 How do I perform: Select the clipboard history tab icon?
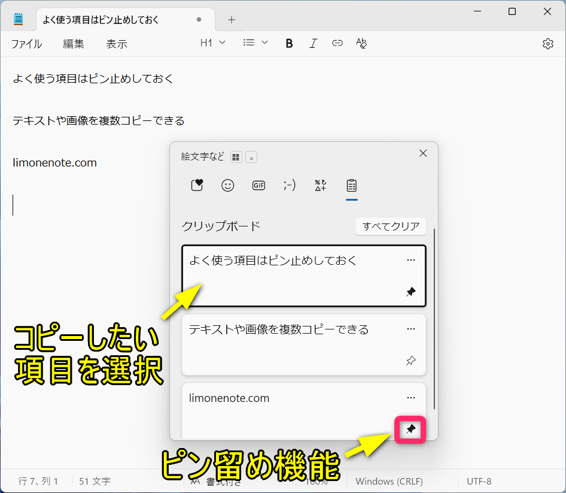coord(352,186)
